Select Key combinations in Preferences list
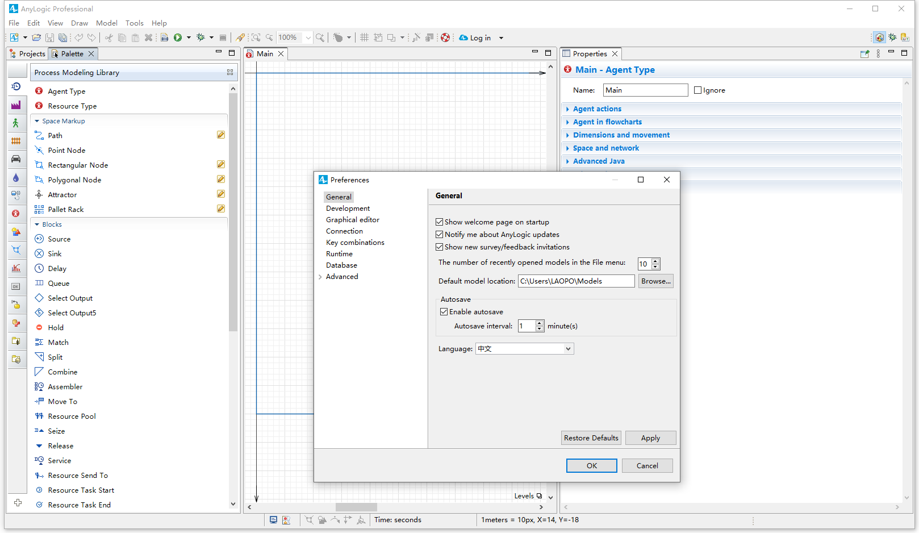The height and width of the screenshot is (533, 919). pos(355,243)
